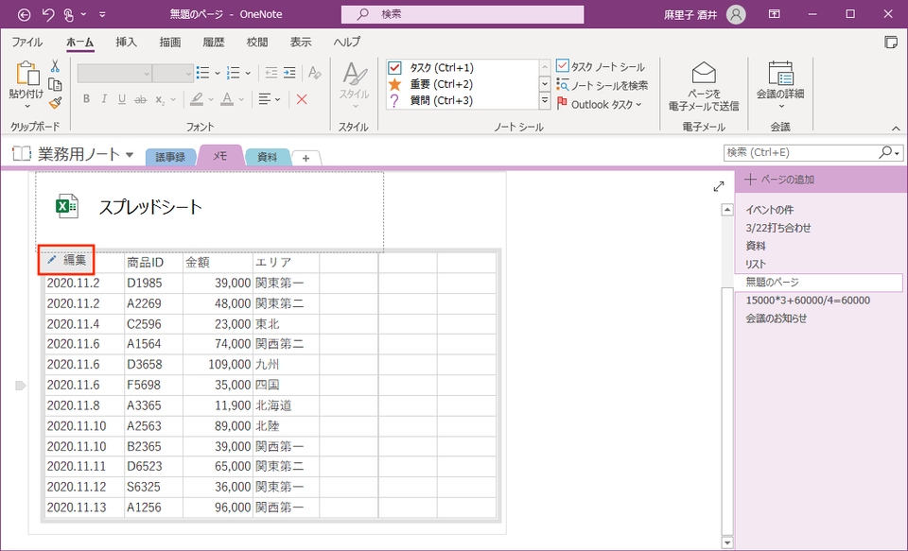Switch to the 表示 ribbon tab

click(x=301, y=42)
